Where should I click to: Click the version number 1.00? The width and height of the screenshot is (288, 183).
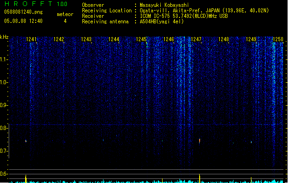(x=62, y=4)
